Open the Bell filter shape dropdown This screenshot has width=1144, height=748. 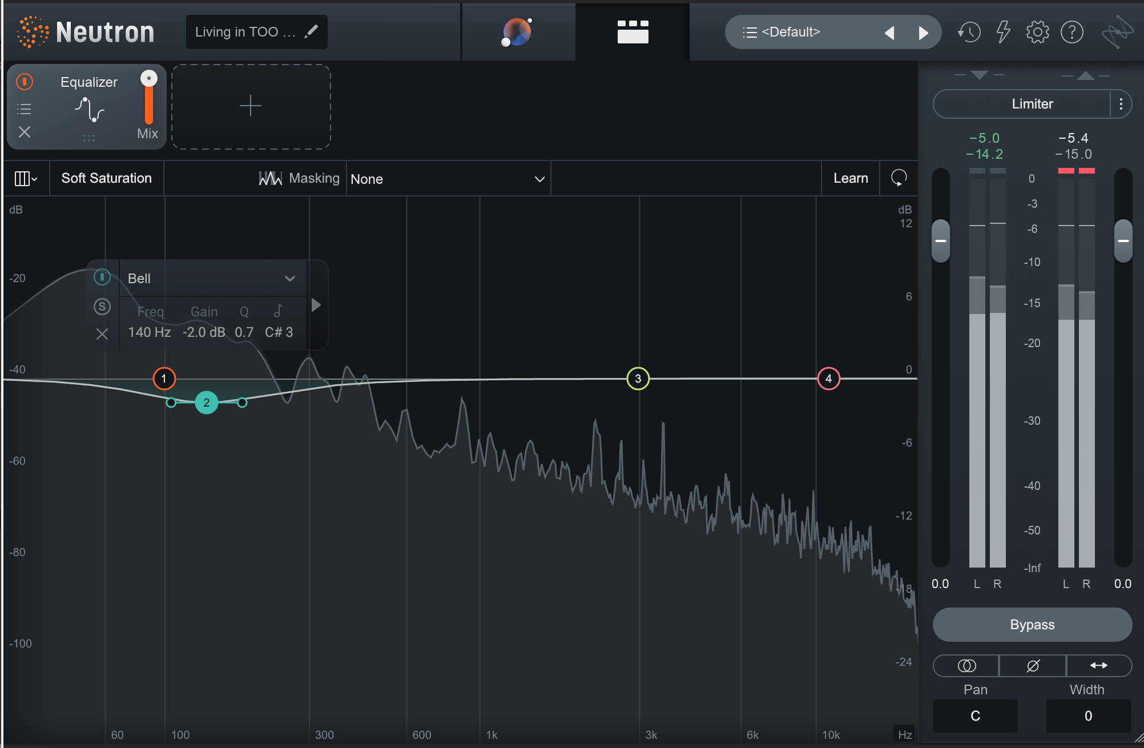[x=212, y=278]
